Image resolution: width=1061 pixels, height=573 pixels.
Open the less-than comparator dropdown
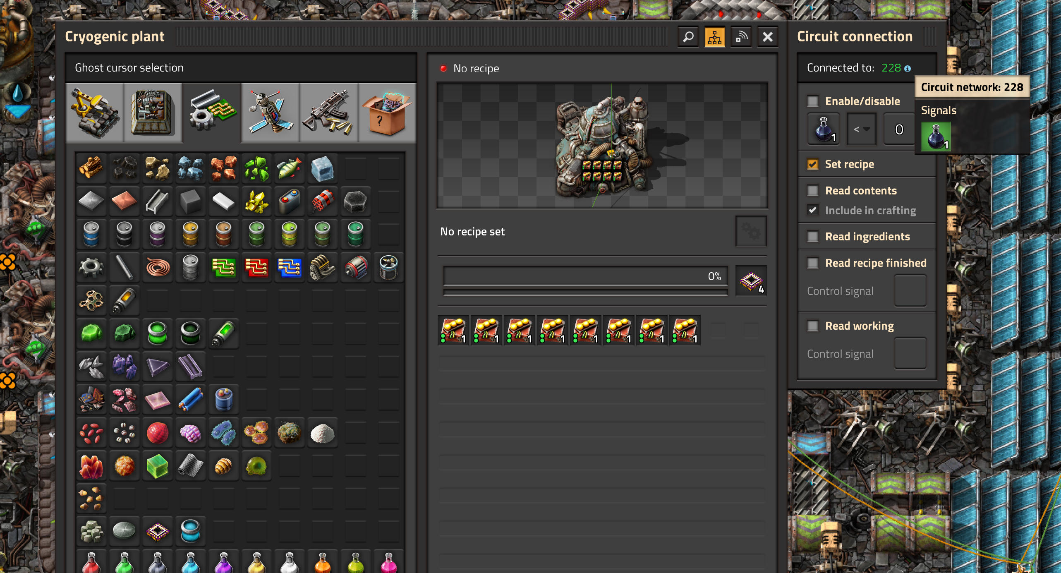point(862,129)
